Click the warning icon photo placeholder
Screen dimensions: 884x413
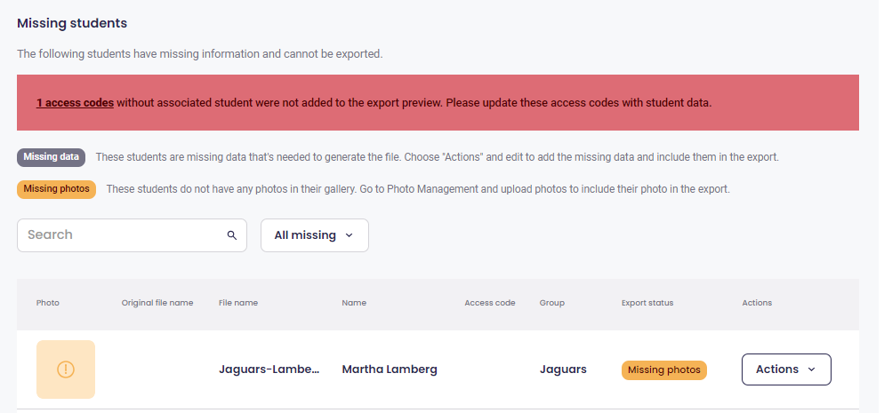66,369
